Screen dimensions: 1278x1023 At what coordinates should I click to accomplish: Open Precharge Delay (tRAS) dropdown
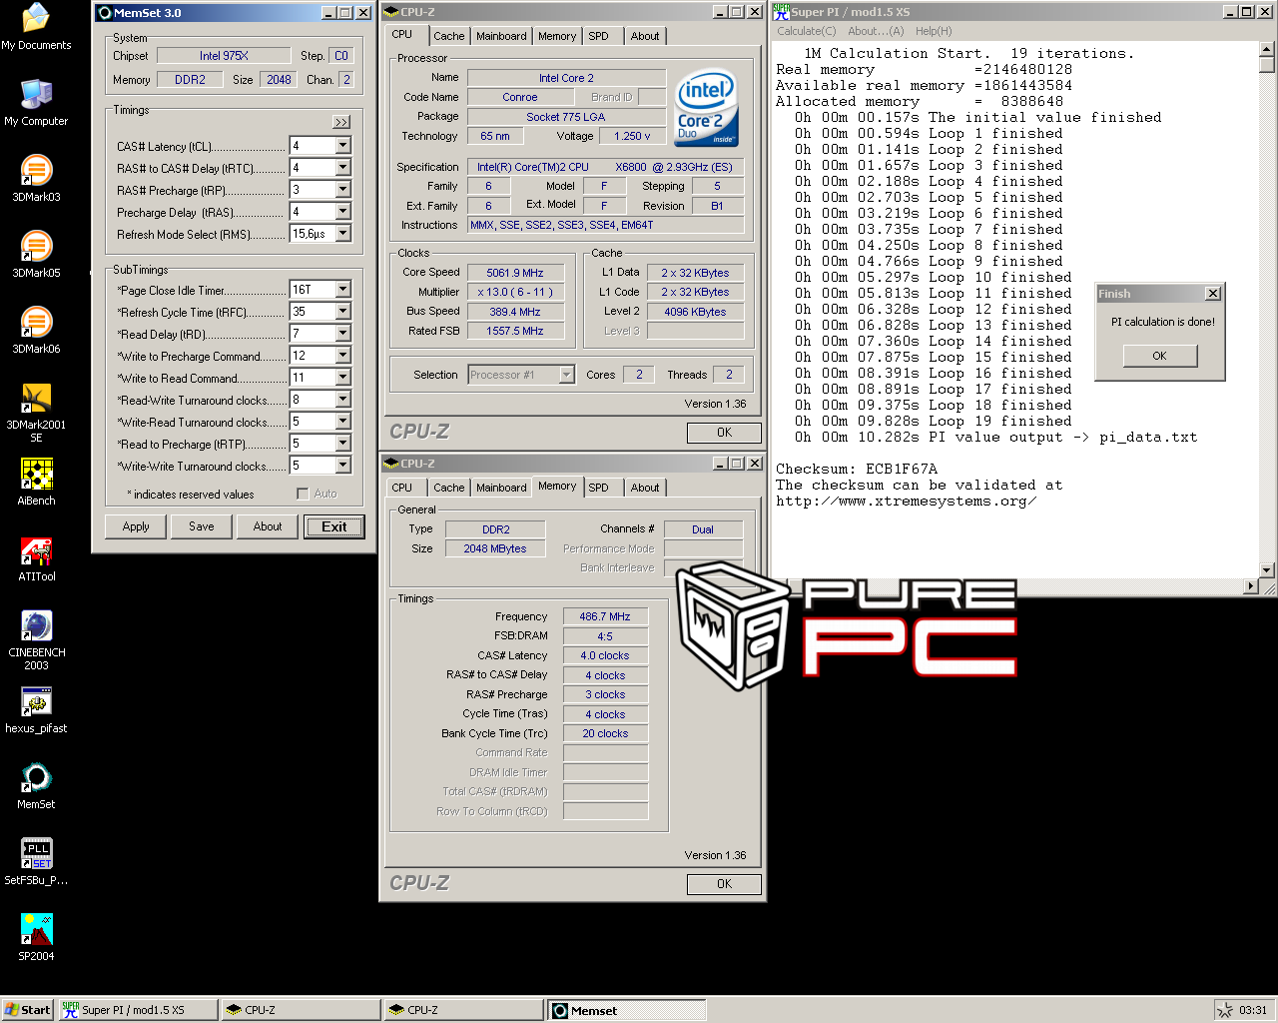point(343,212)
